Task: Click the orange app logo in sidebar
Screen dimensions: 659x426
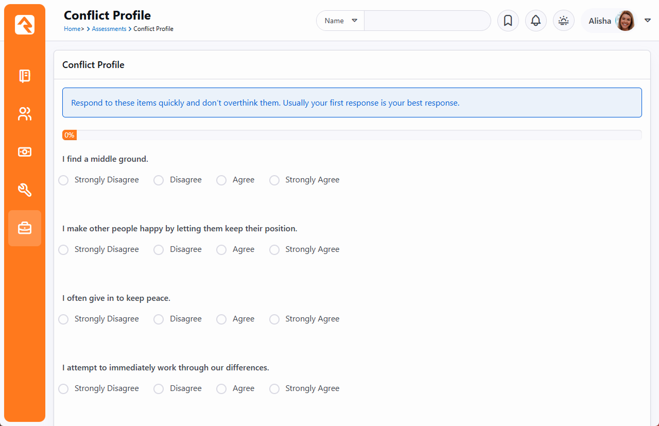Action: [x=25, y=25]
